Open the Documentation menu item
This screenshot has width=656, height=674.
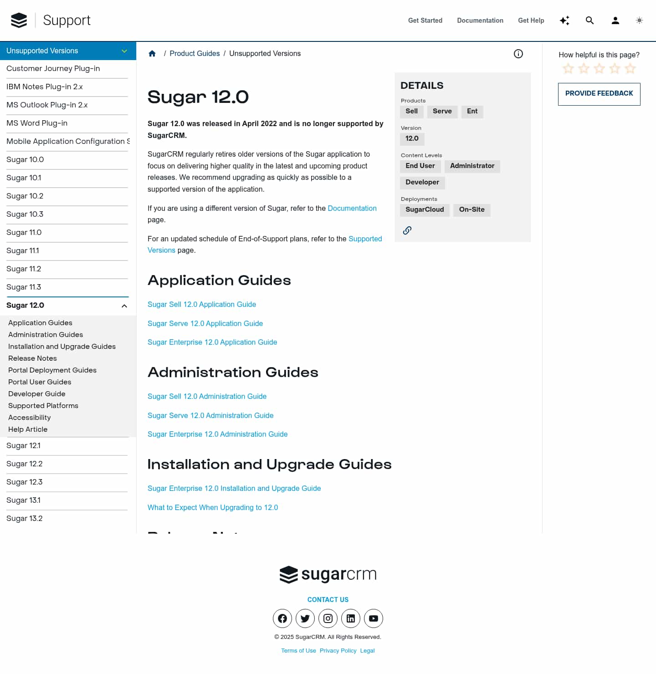(x=480, y=20)
